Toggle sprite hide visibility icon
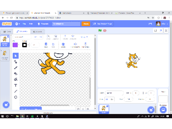The width and height of the screenshot is (172, 129). click(x=112, y=99)
